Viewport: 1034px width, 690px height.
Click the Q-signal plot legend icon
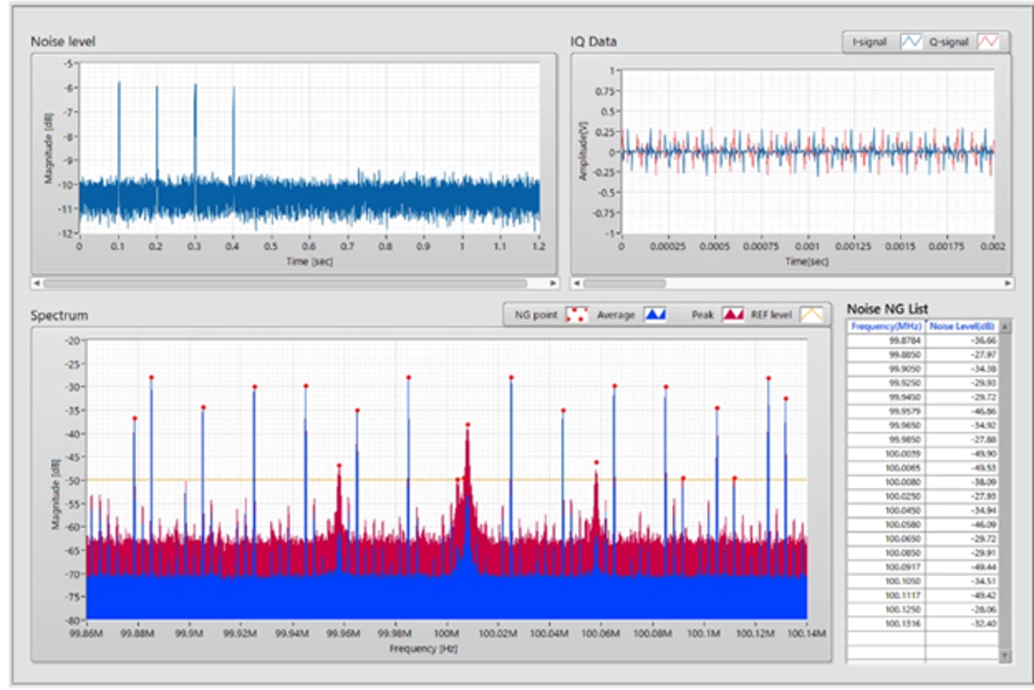pyautogui.click(x=989, y=42)
